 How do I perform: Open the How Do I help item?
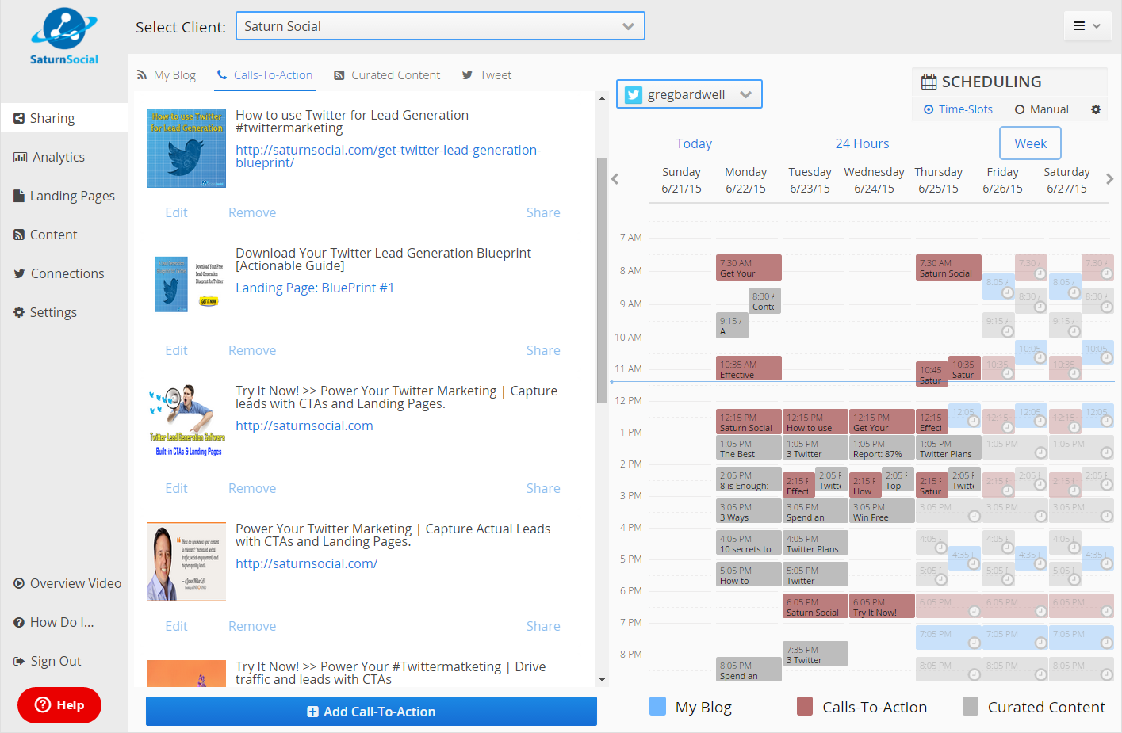point(53,622)
